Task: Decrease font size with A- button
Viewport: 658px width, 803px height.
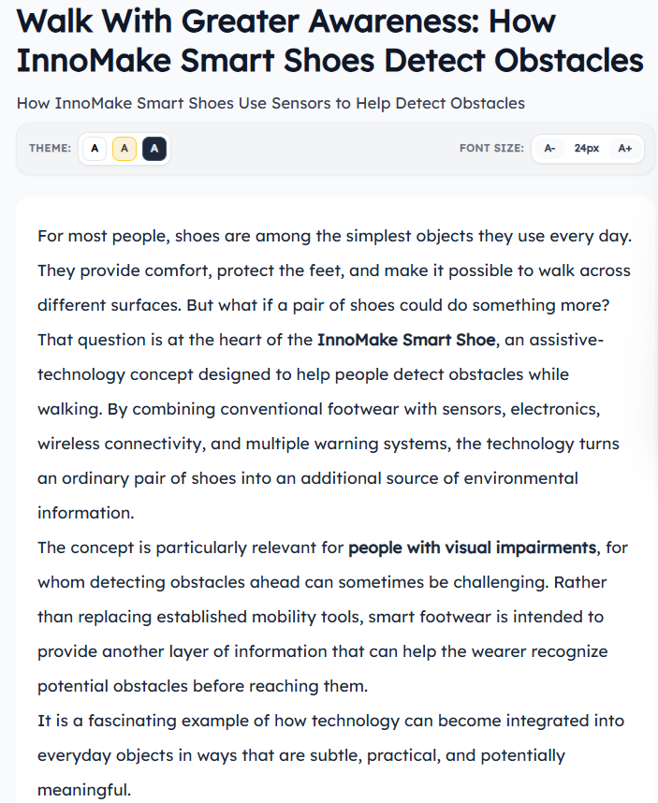Action: click(x=549, y=149)
